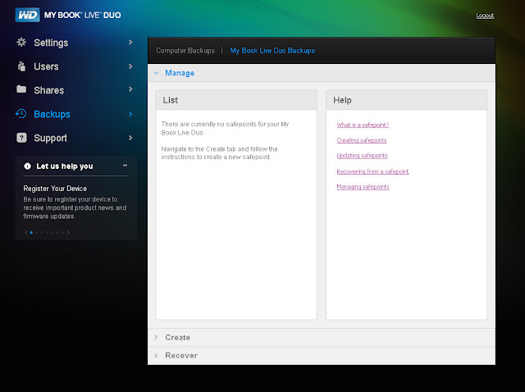Click the info icon beside Let us help you
This screenshot has height=392, width=525.
pyautogui.click(x=27, y=166)
